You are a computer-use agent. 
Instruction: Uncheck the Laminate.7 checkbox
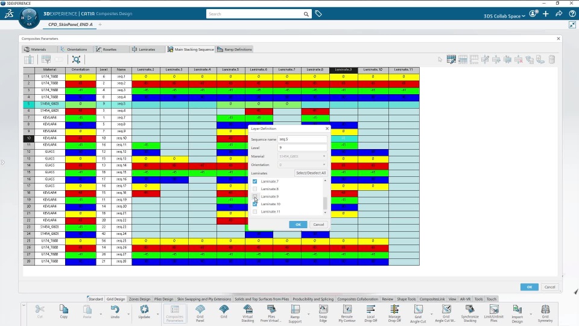click(x=255, y=181)
